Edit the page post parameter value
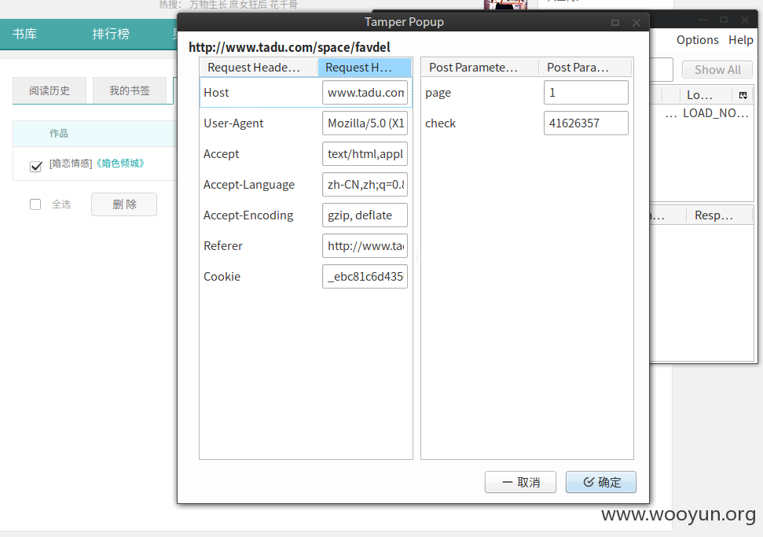 (x=586, y=93)
